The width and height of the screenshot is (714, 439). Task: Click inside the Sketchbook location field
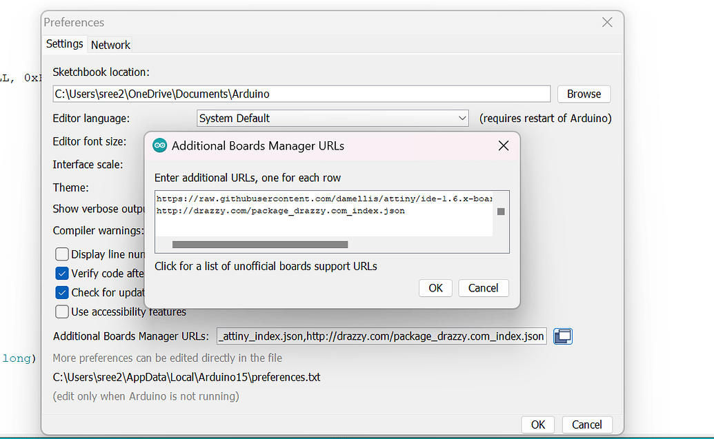pos(301,94)
